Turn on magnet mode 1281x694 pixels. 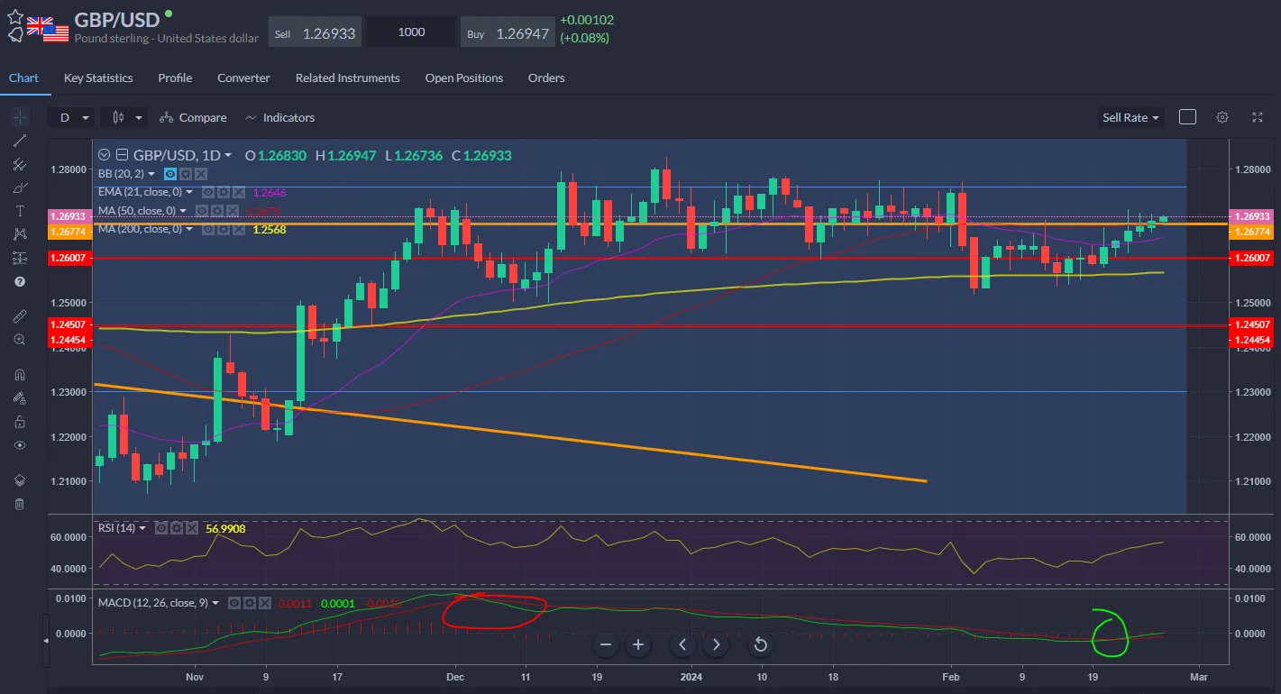click(x=20, y=374)
